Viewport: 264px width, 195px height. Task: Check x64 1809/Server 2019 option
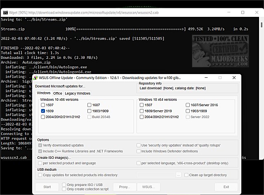coord(141,111)
